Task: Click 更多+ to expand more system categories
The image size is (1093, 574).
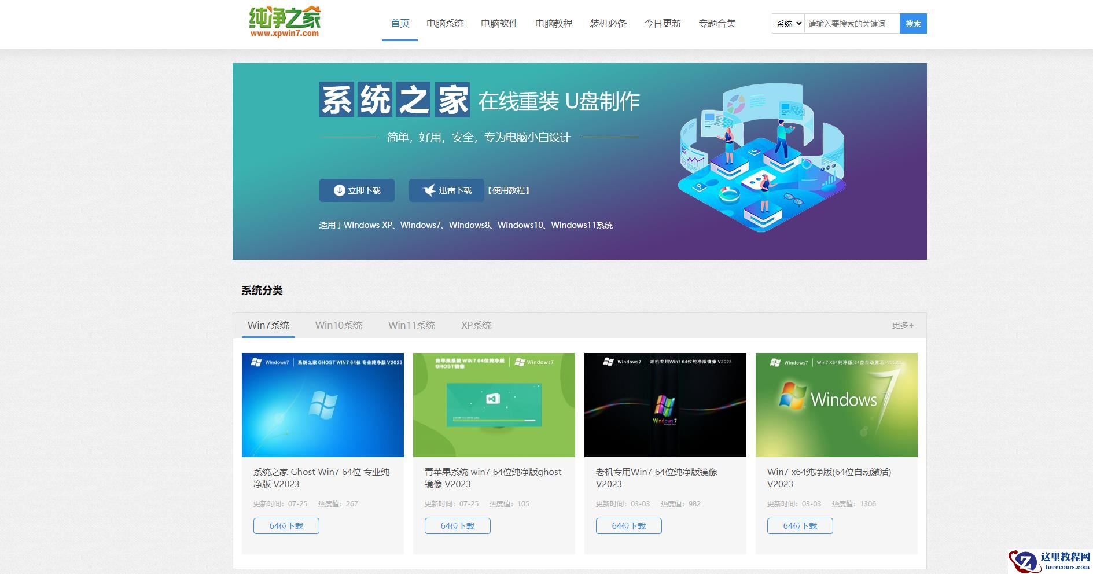Action: pos(902,325)
